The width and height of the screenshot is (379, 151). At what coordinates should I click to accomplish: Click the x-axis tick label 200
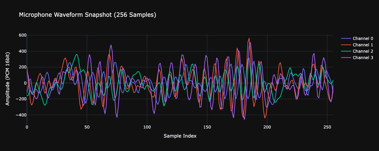coord(267,127)
